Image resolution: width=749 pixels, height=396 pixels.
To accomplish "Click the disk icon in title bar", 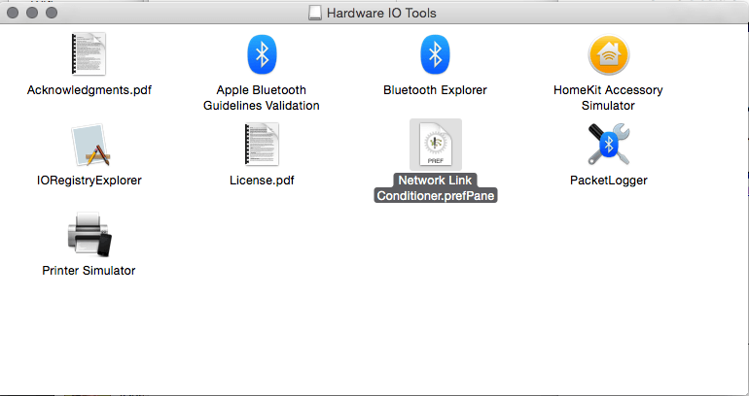I will (315, 13).
